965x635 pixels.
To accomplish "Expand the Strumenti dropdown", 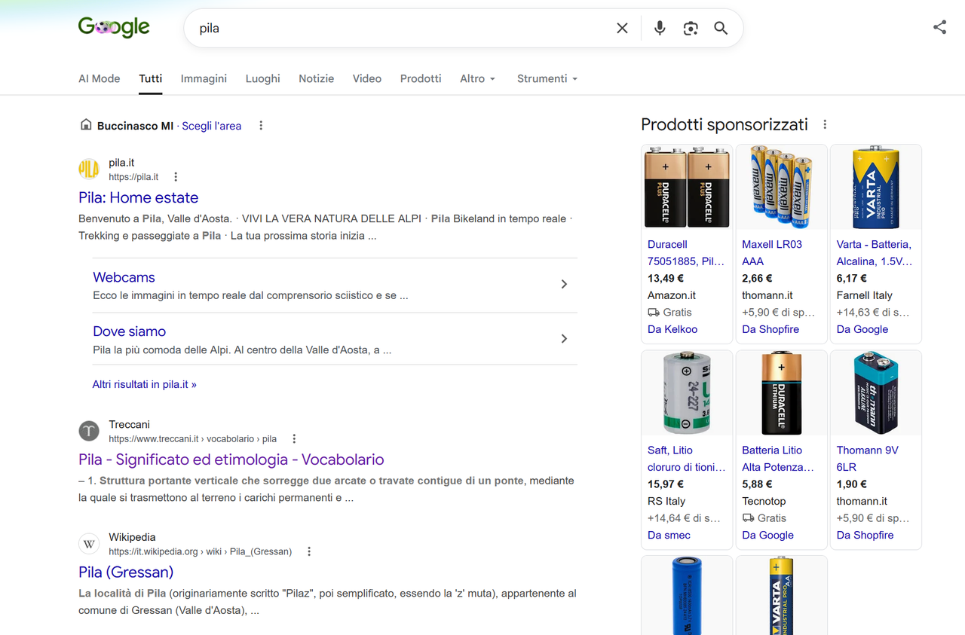I will pyautogui.click(x=547, y=78).
